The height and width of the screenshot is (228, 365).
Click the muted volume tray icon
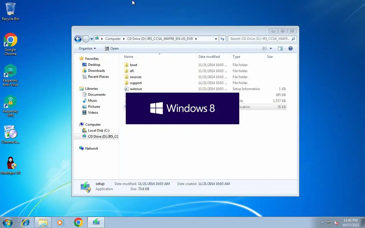[x=336, y=223]
